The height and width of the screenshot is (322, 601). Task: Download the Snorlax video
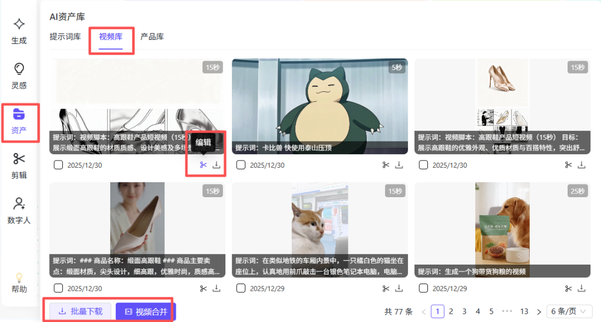click(399, 165)
